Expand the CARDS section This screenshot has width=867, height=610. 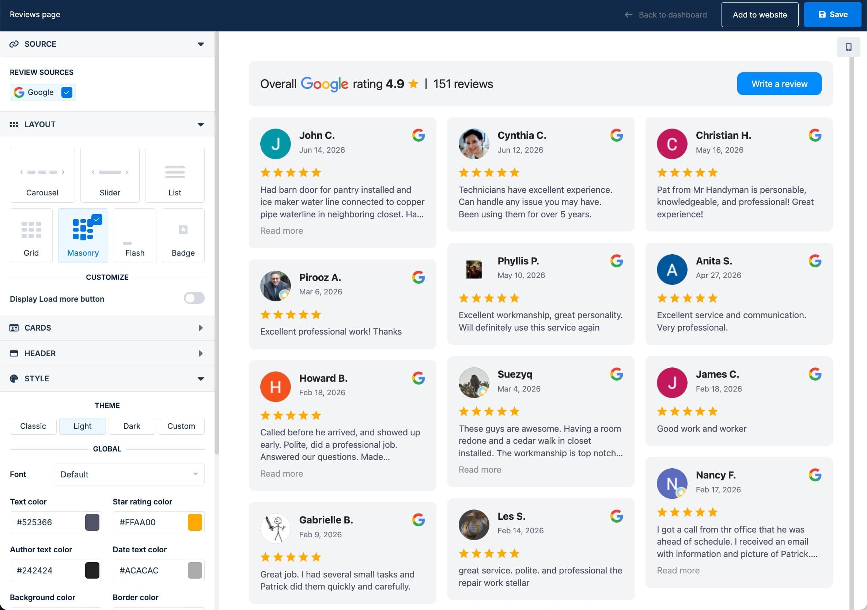point(107,328)
